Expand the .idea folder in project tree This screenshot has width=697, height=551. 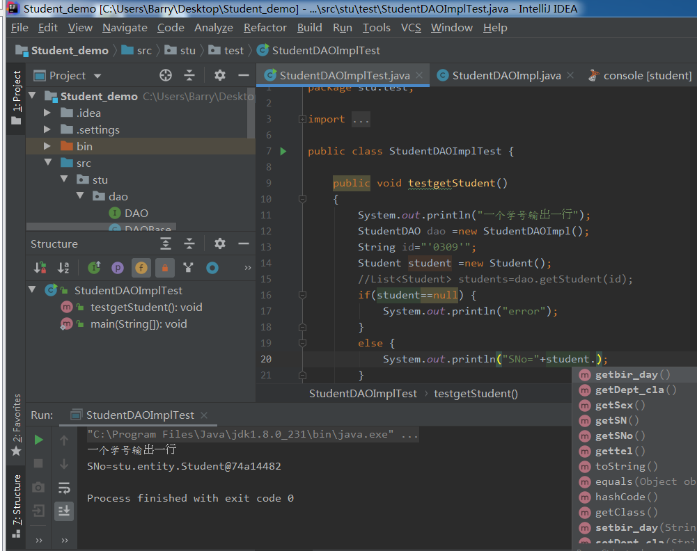point(47,113)
